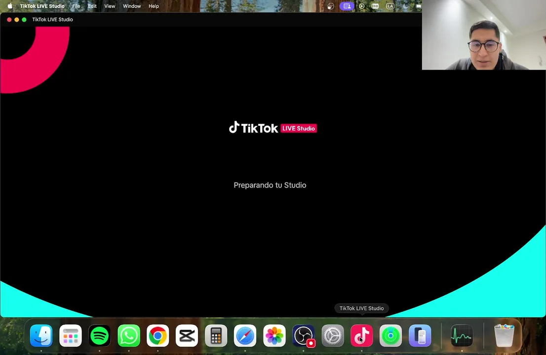
Task: Open the Edit menu
Action: tap(92, 6)
